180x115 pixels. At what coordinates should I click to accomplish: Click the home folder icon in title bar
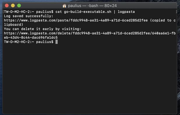click(64, 6)
